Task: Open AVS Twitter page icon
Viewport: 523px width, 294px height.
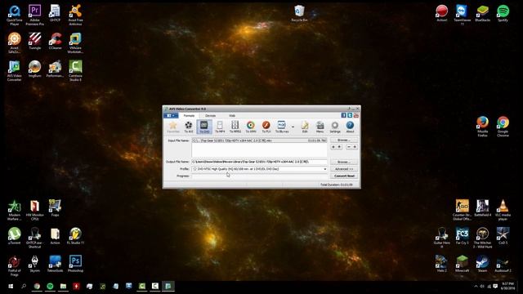Action: [x=350, y=115]
